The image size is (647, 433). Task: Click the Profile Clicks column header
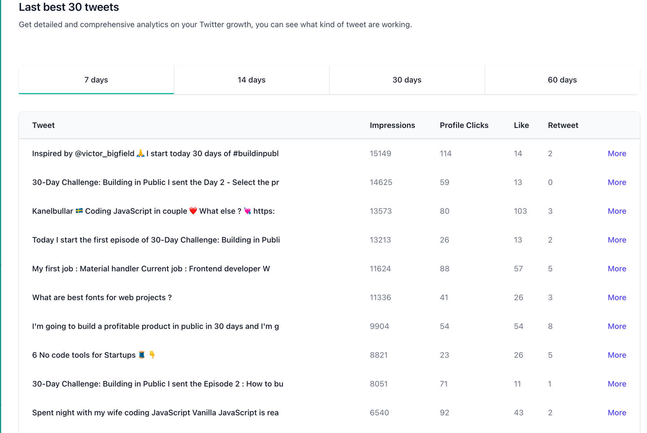click(x=464, y=125)
